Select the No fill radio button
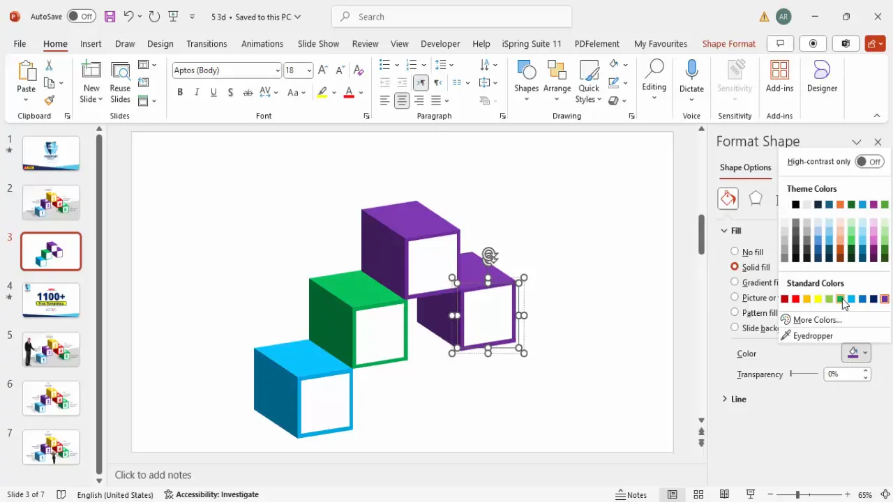This screenshot has width=893, height=502. (735, 252)
